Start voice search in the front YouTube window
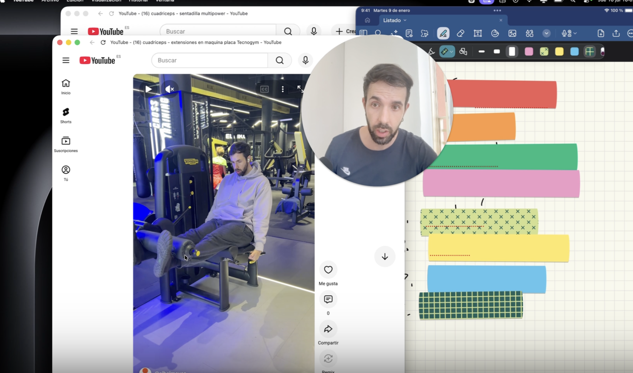Screen dimensions: 633x373 click(x=305, y=60)
